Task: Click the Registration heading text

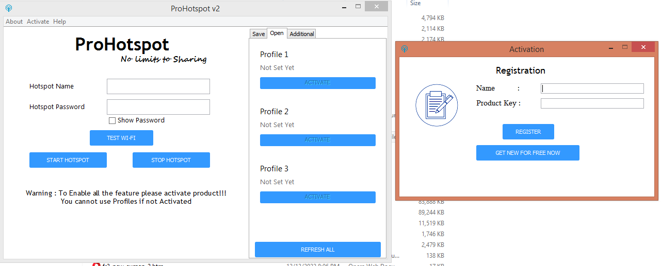Action: [521, 70]
